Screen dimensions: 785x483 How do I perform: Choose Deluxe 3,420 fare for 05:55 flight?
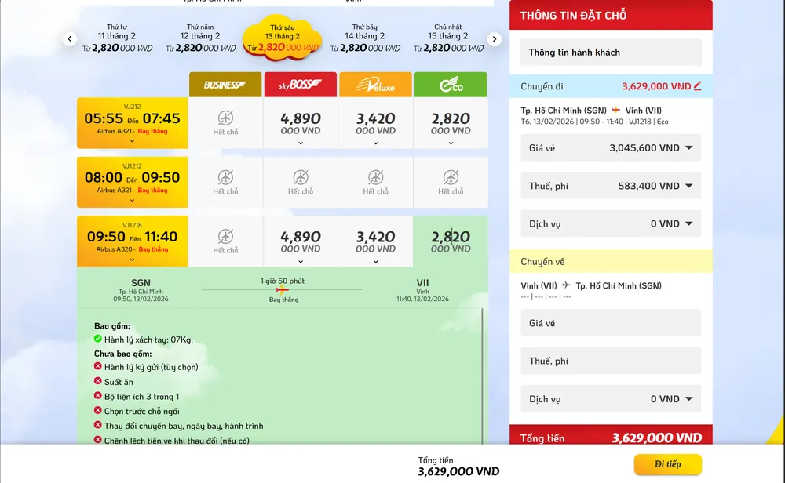375,123
